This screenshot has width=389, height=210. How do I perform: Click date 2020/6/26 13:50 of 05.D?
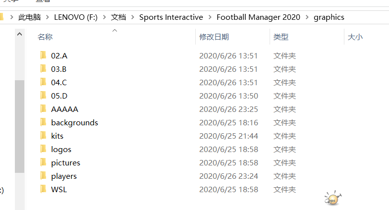pyautogui.click(x=228, y=96)
